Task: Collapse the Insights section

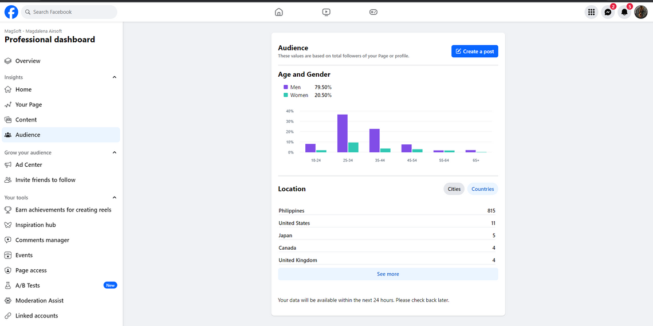Action: tap(115, 77)
